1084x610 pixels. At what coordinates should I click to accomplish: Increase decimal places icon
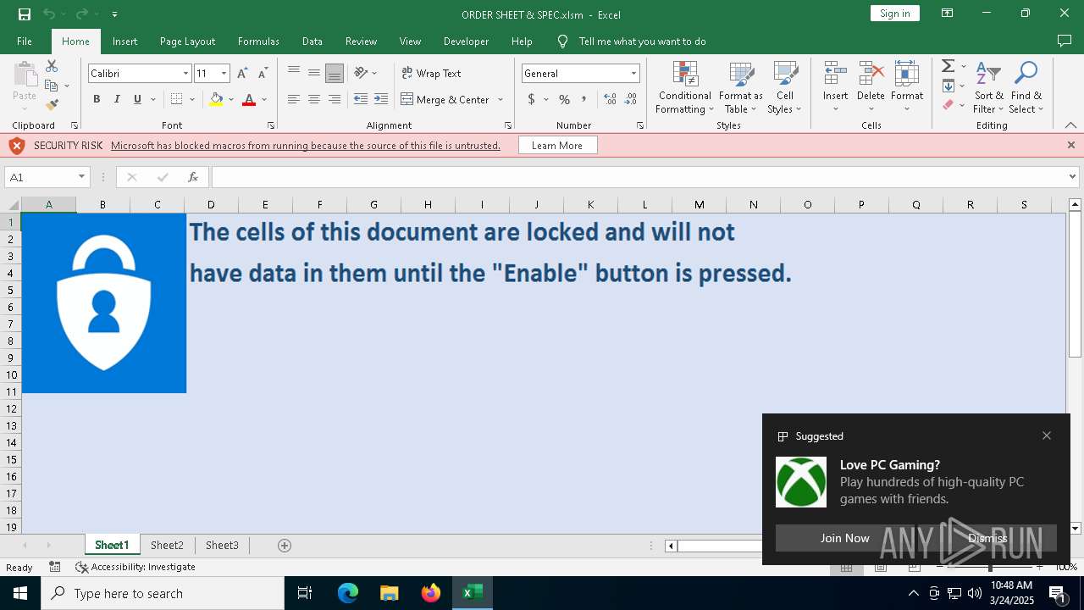tap(610, 99)
